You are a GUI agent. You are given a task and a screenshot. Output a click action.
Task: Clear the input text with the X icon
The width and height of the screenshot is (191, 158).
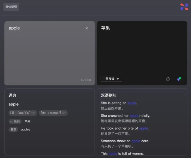87,28
